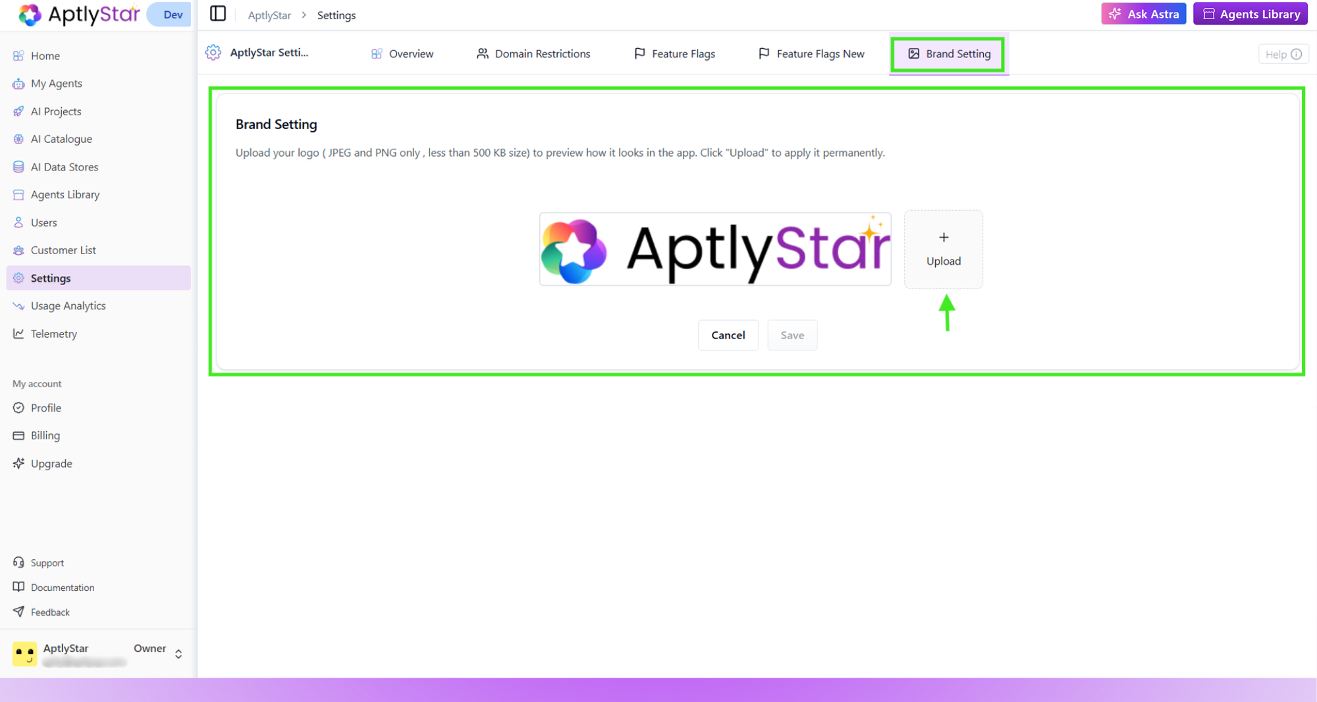
Task: View Usage Analytics
Action: pyautogui.click(x=68, y=305)
